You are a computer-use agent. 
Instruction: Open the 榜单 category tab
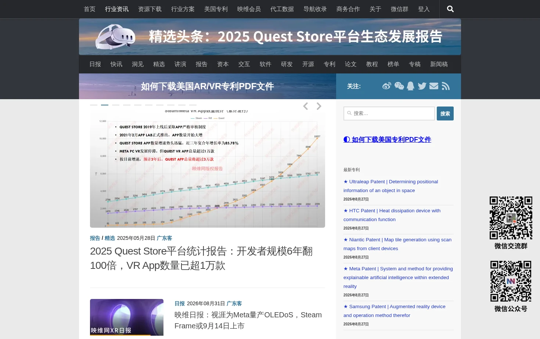coord(393,64)
